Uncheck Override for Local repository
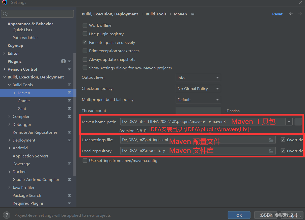Viewport: 305px width, 220px height. [283, 151]
